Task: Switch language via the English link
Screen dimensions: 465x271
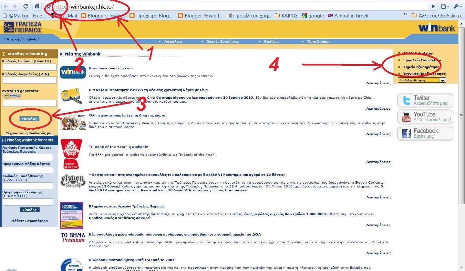Action: point(30,39)
